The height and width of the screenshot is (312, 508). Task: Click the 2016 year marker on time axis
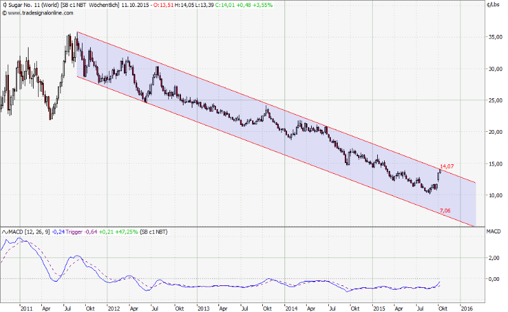(467, 308)
